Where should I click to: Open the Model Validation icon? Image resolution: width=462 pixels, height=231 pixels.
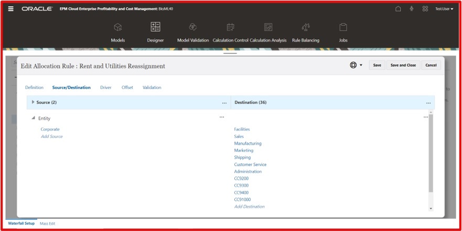pos(192,27)
